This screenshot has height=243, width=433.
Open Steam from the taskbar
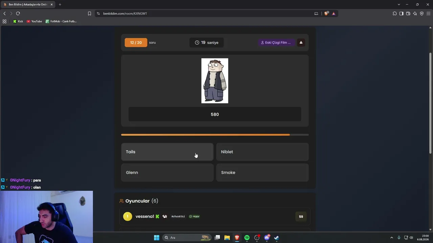click(276, 238)
